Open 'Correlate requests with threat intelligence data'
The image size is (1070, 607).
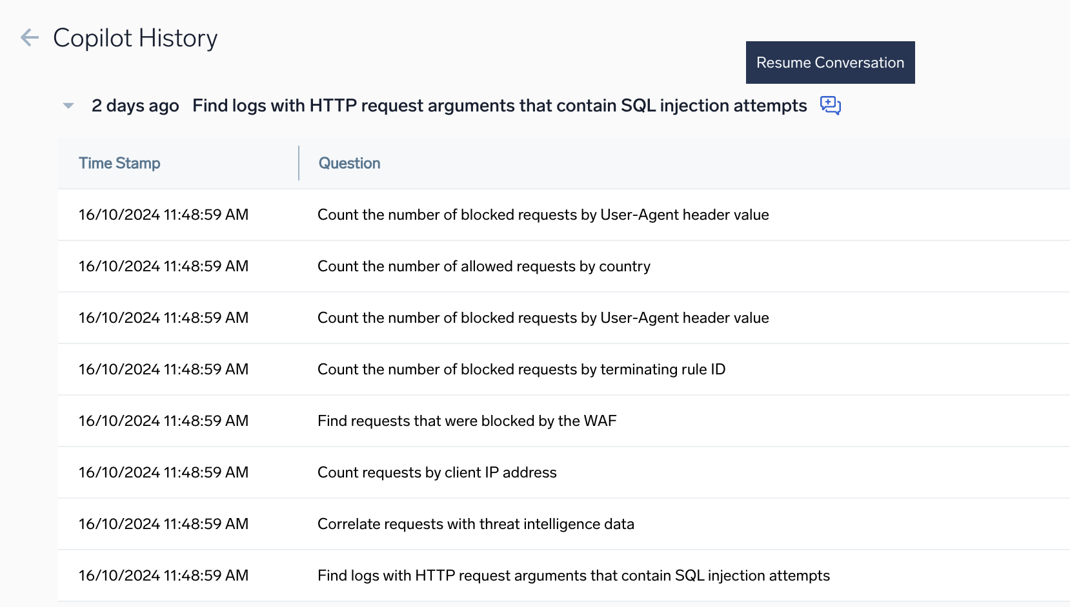pyautogui.click(x=476, y=525)
